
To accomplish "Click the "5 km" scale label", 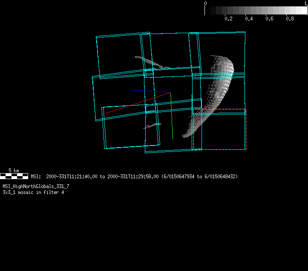I will [x=14, y=171].
